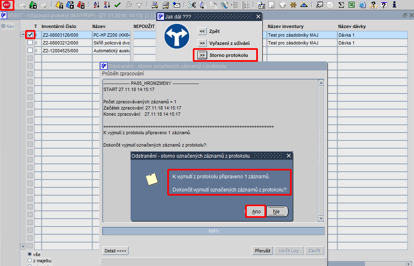
Task: Click the scissors cut icon
Action: (192, 5)
